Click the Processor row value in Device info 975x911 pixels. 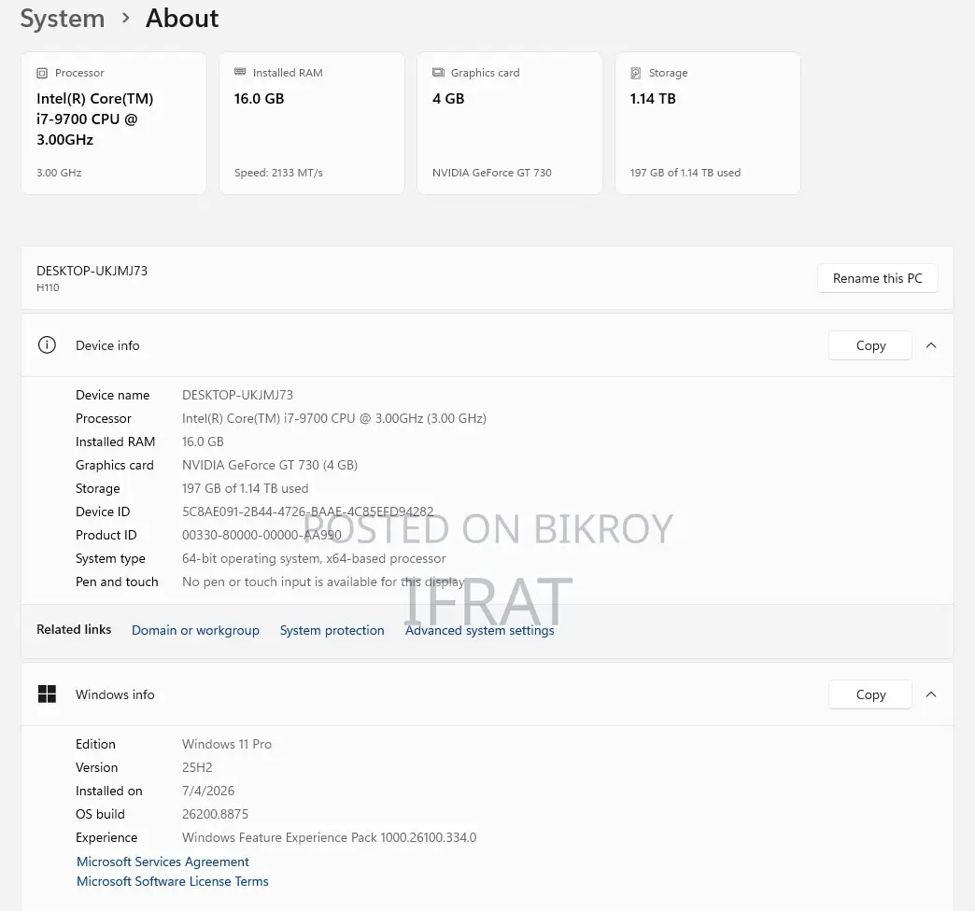pos(334,418)
